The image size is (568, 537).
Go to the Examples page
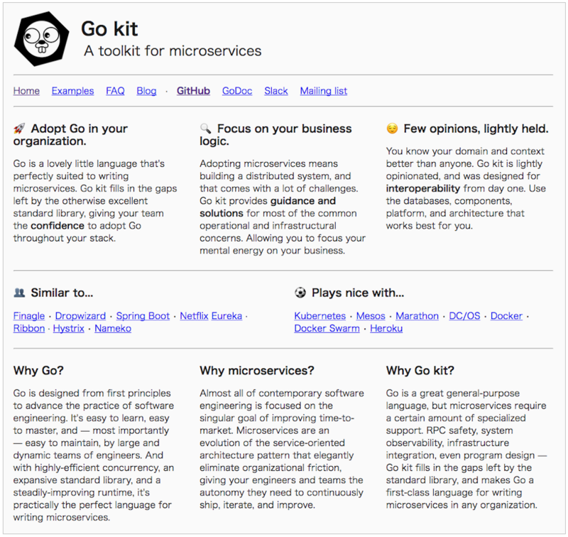(x=72, y=91)
